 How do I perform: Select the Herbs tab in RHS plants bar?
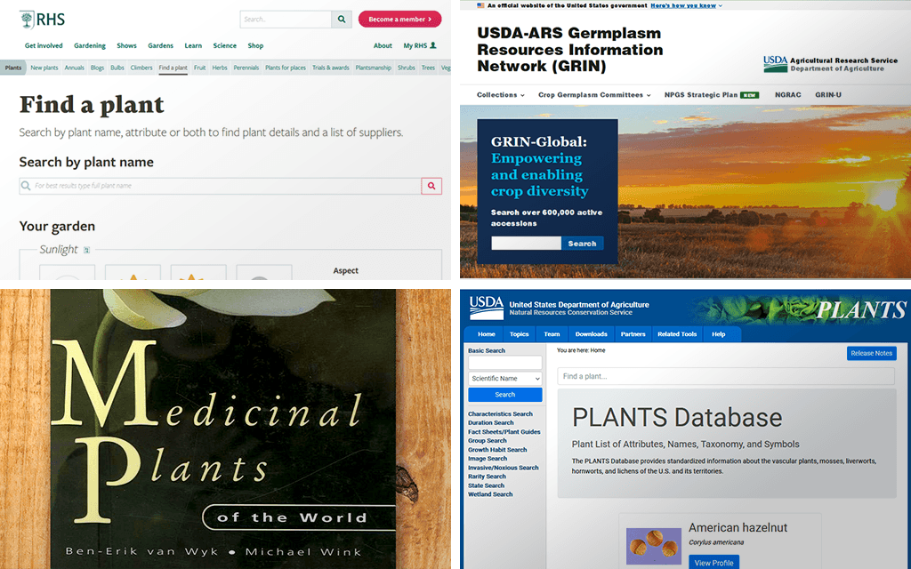coord(219,68)
